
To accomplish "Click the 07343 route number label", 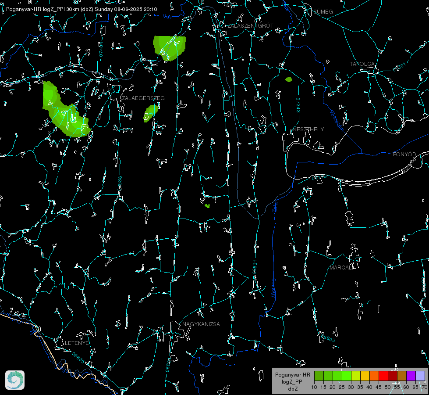I will click(298, 105).
